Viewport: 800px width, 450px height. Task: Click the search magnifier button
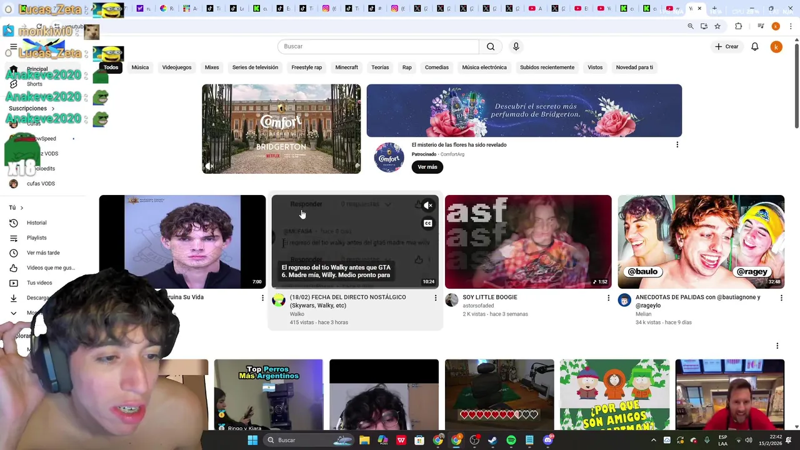pyautogui.click(x=491, y=46)
